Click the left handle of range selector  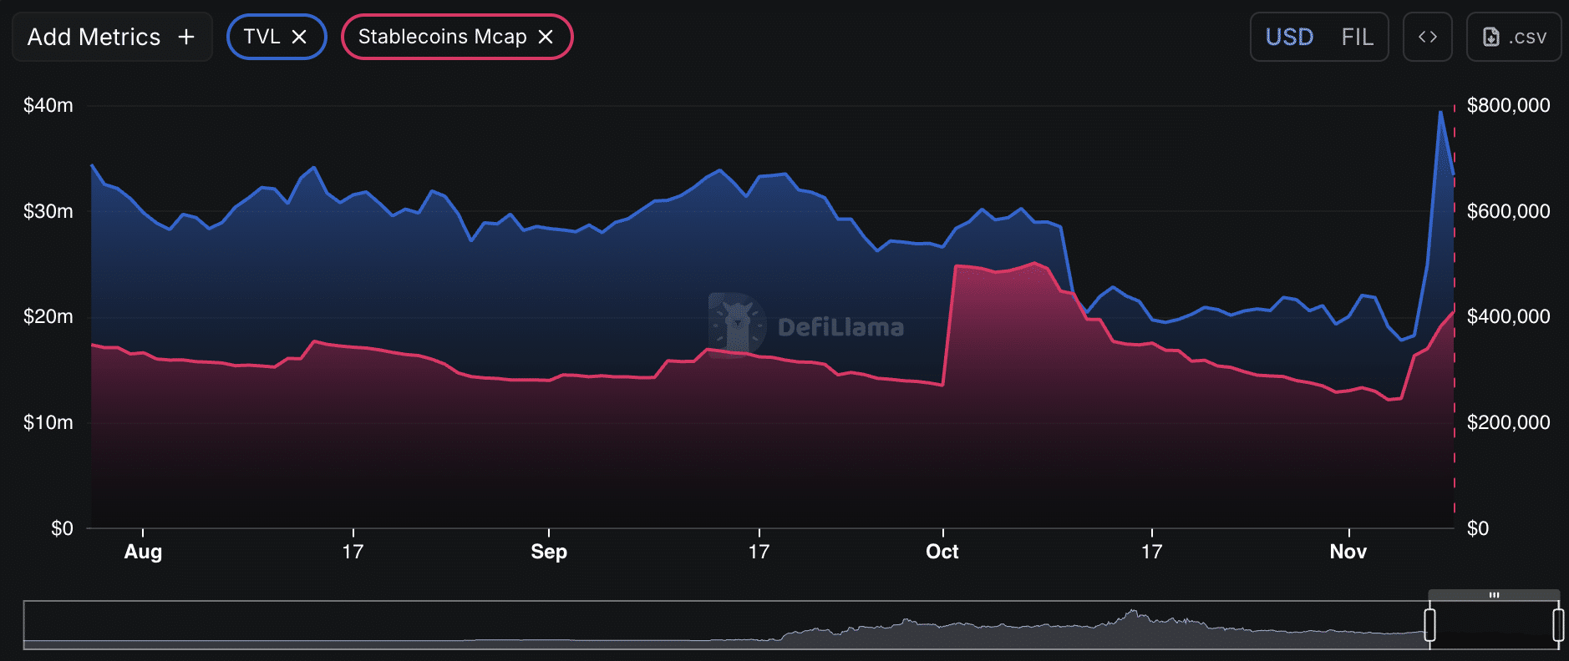tap(1429, 625)
